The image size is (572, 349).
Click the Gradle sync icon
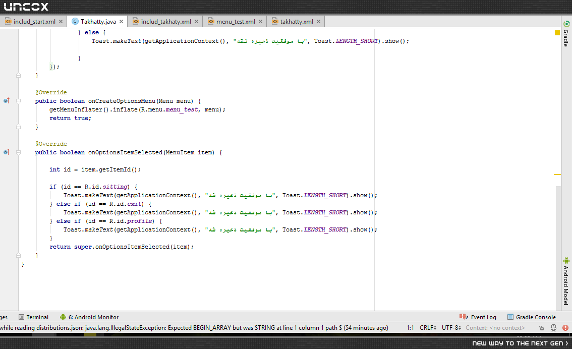pyautogui.click(x=566, y=24)
